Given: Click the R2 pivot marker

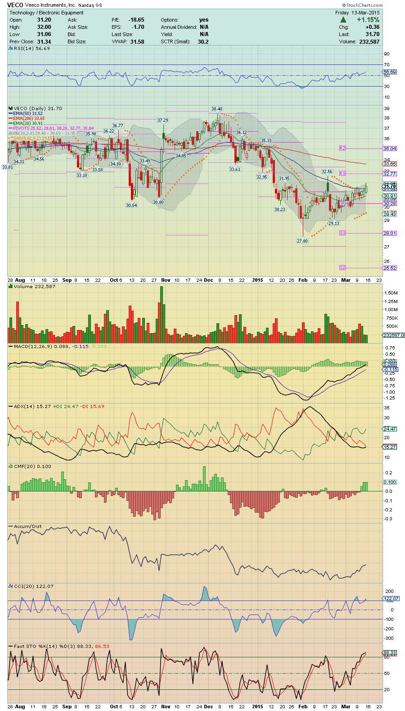Looking at the screenshot, I should (342, 148).
